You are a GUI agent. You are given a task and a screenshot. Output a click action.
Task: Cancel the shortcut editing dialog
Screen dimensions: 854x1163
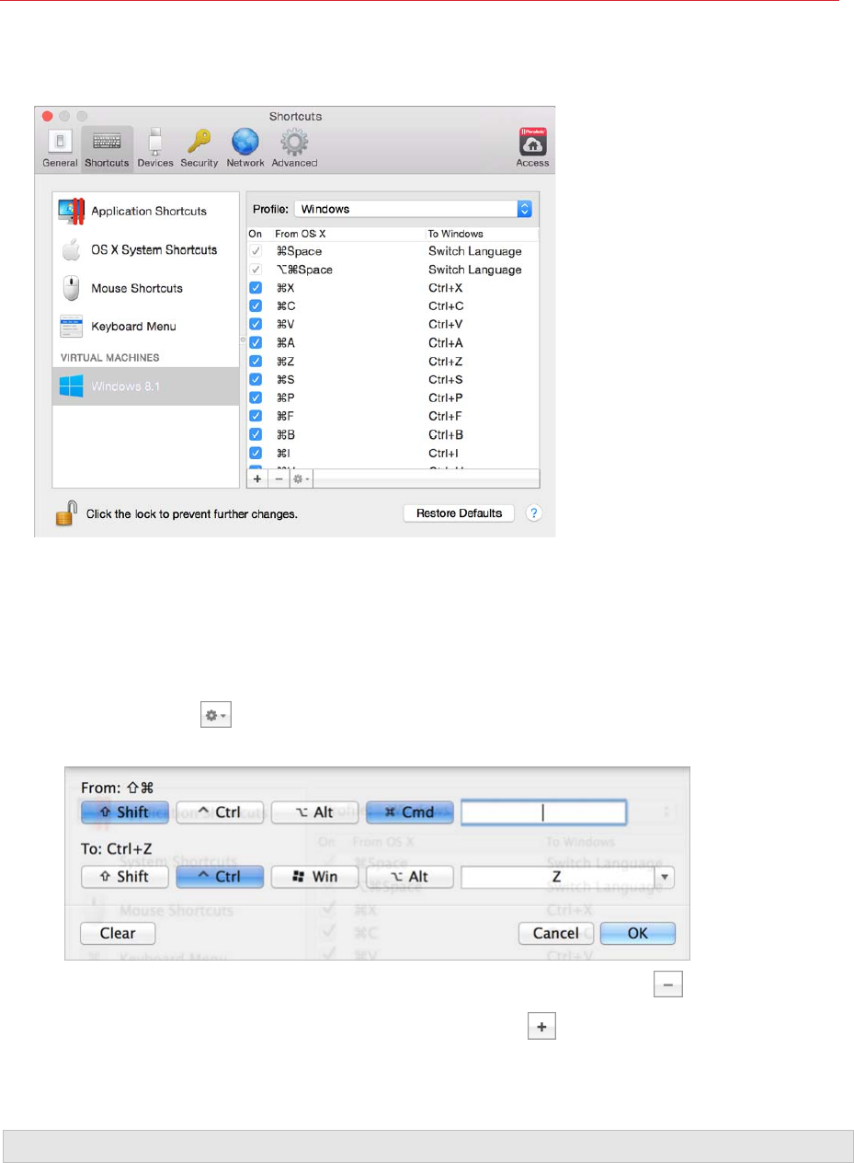click(x=556, y=933)
